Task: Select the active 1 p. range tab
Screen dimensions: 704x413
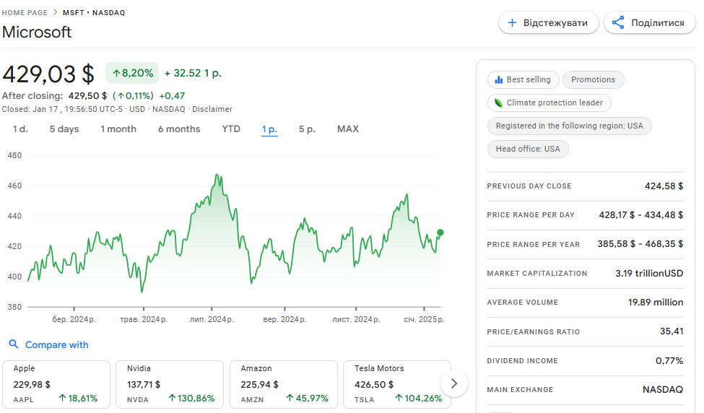Action: (x=269, y=129)
